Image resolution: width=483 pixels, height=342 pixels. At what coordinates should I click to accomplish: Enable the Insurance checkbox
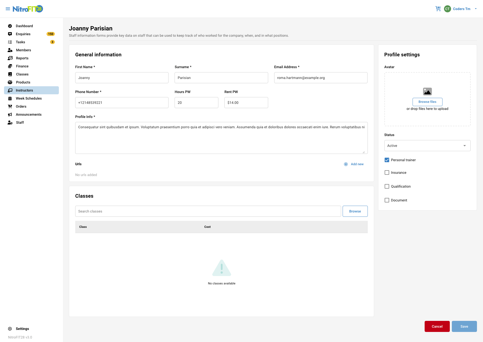(x=387, y=173)
